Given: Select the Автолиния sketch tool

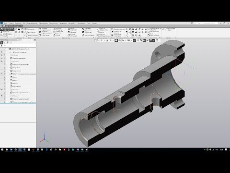Looking at the screenshot, I should 30,29.
